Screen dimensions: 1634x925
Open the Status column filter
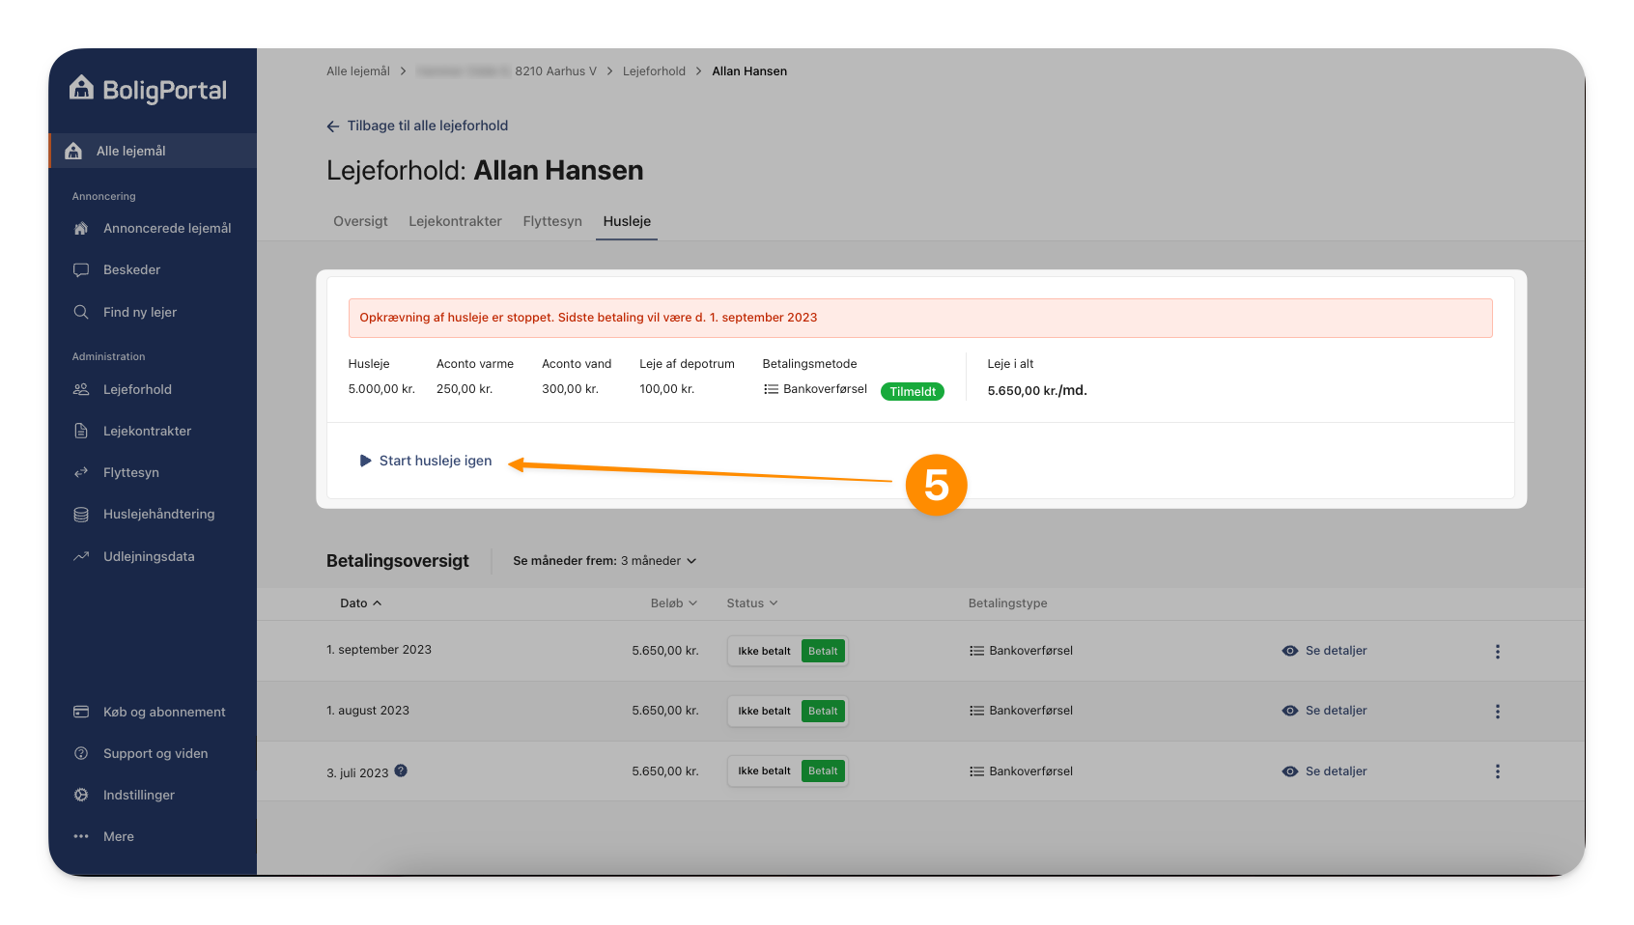click(x=752, y=603)
